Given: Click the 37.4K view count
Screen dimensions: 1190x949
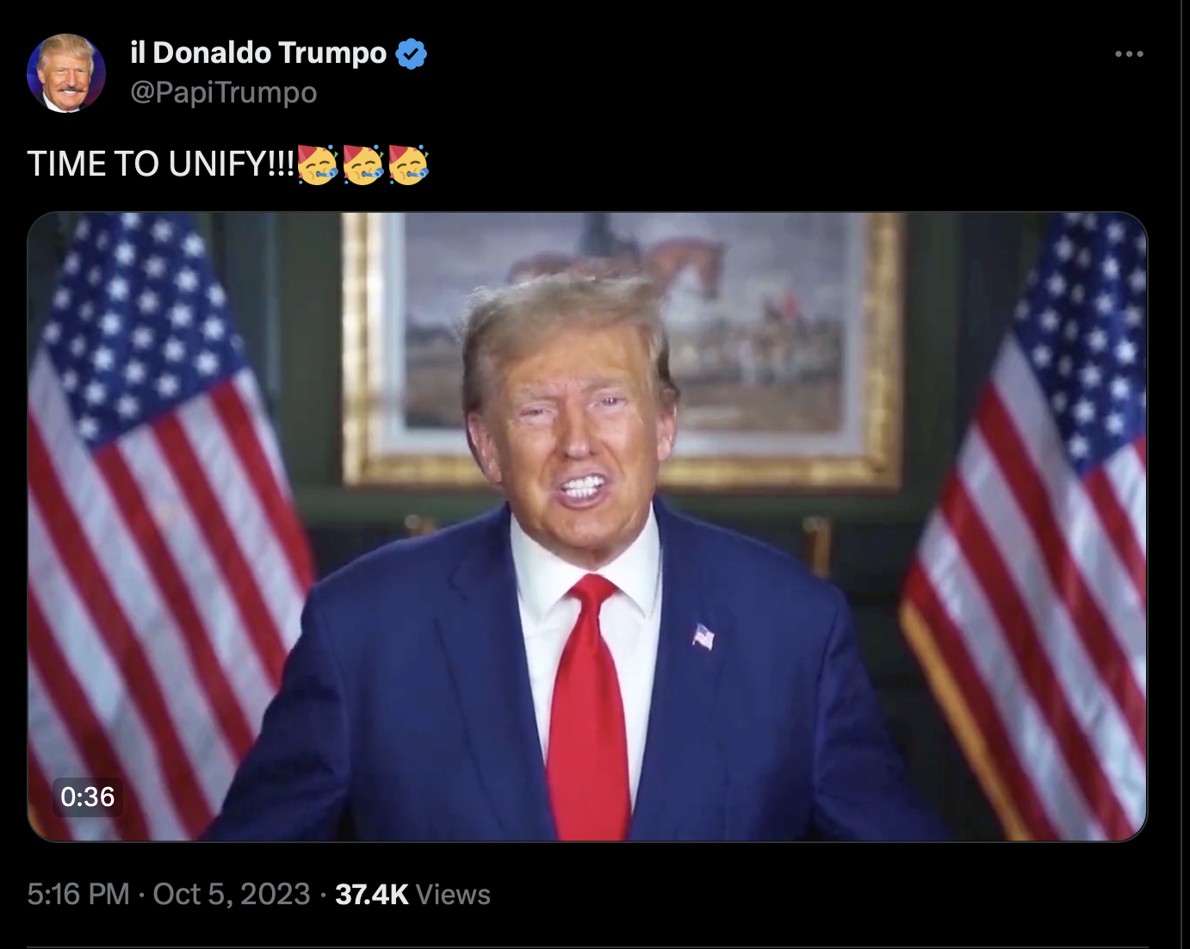Looking at the screenshot, I should 372,894.
